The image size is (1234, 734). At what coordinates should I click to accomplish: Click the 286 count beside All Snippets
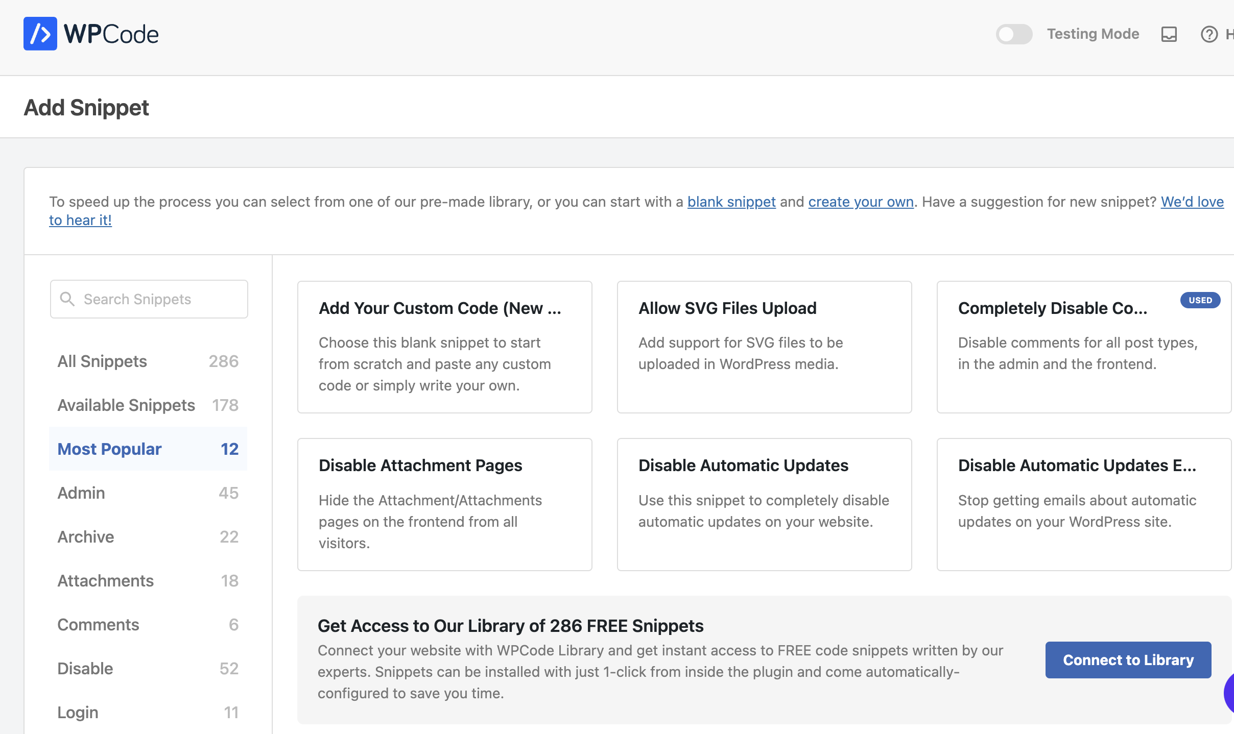[224, 361]
